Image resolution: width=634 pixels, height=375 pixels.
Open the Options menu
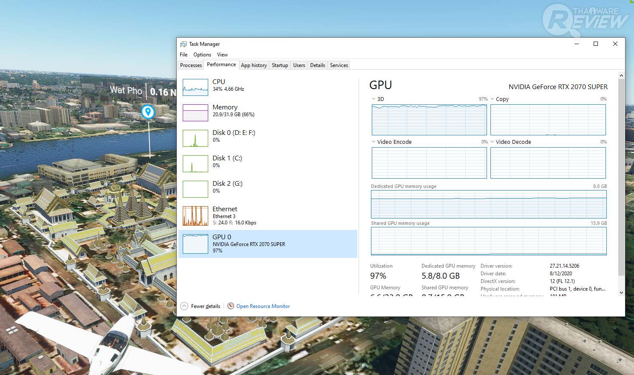(202, 55)
